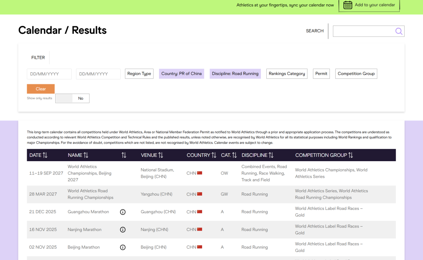
Task: Open the Beijing Marathon event link
Action: tap(84, 247)
